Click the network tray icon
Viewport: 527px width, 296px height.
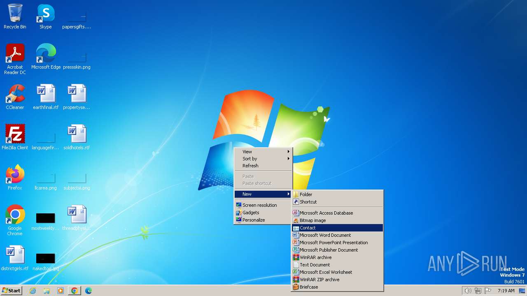click(478, 291)
